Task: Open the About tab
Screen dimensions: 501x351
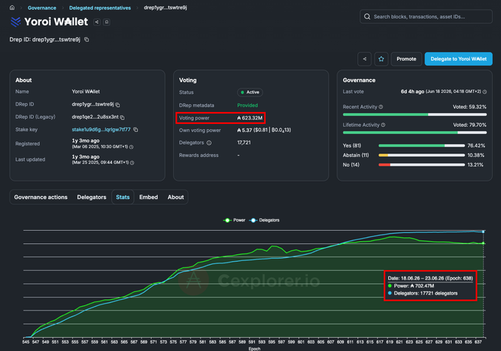Action: (x=176, y=197)
